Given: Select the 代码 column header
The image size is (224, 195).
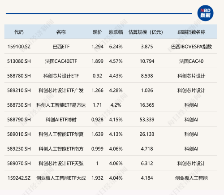Looking at the screenshot, I should [19, 32].
